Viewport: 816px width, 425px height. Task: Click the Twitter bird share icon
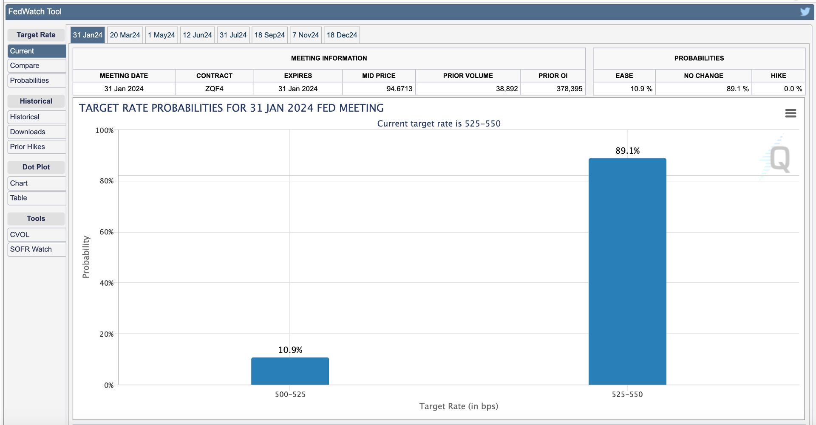point(805,11)
